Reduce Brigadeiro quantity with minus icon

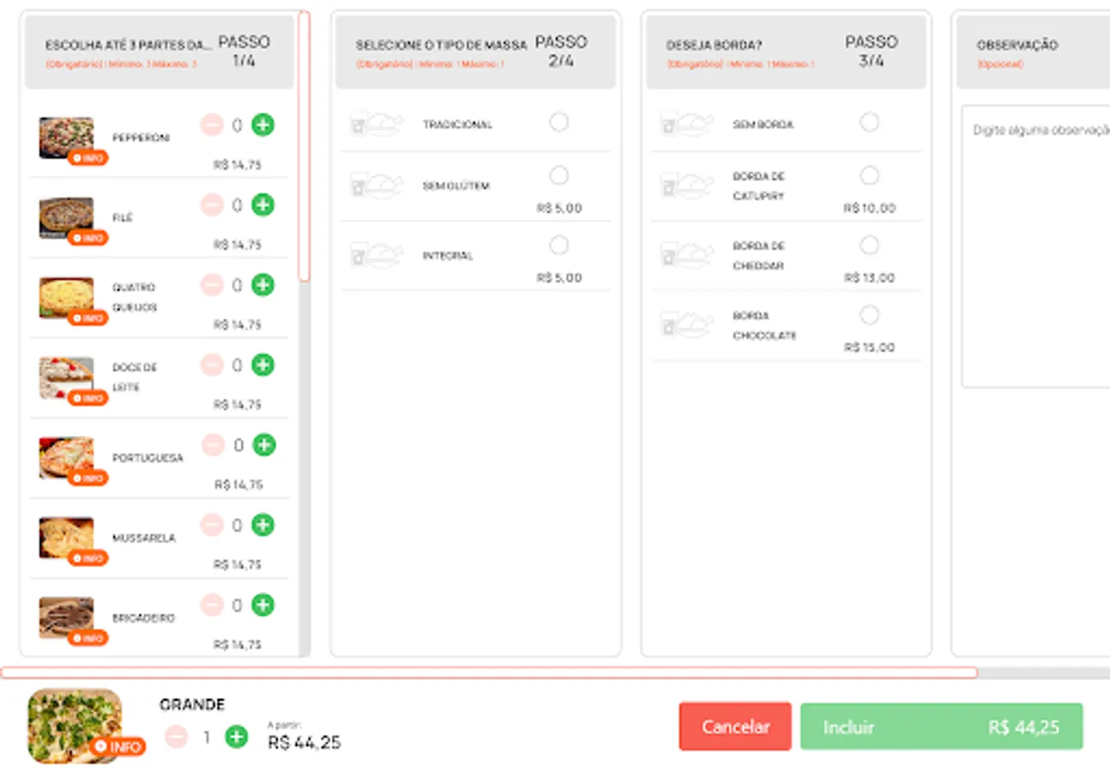click(x=212, y=606)
